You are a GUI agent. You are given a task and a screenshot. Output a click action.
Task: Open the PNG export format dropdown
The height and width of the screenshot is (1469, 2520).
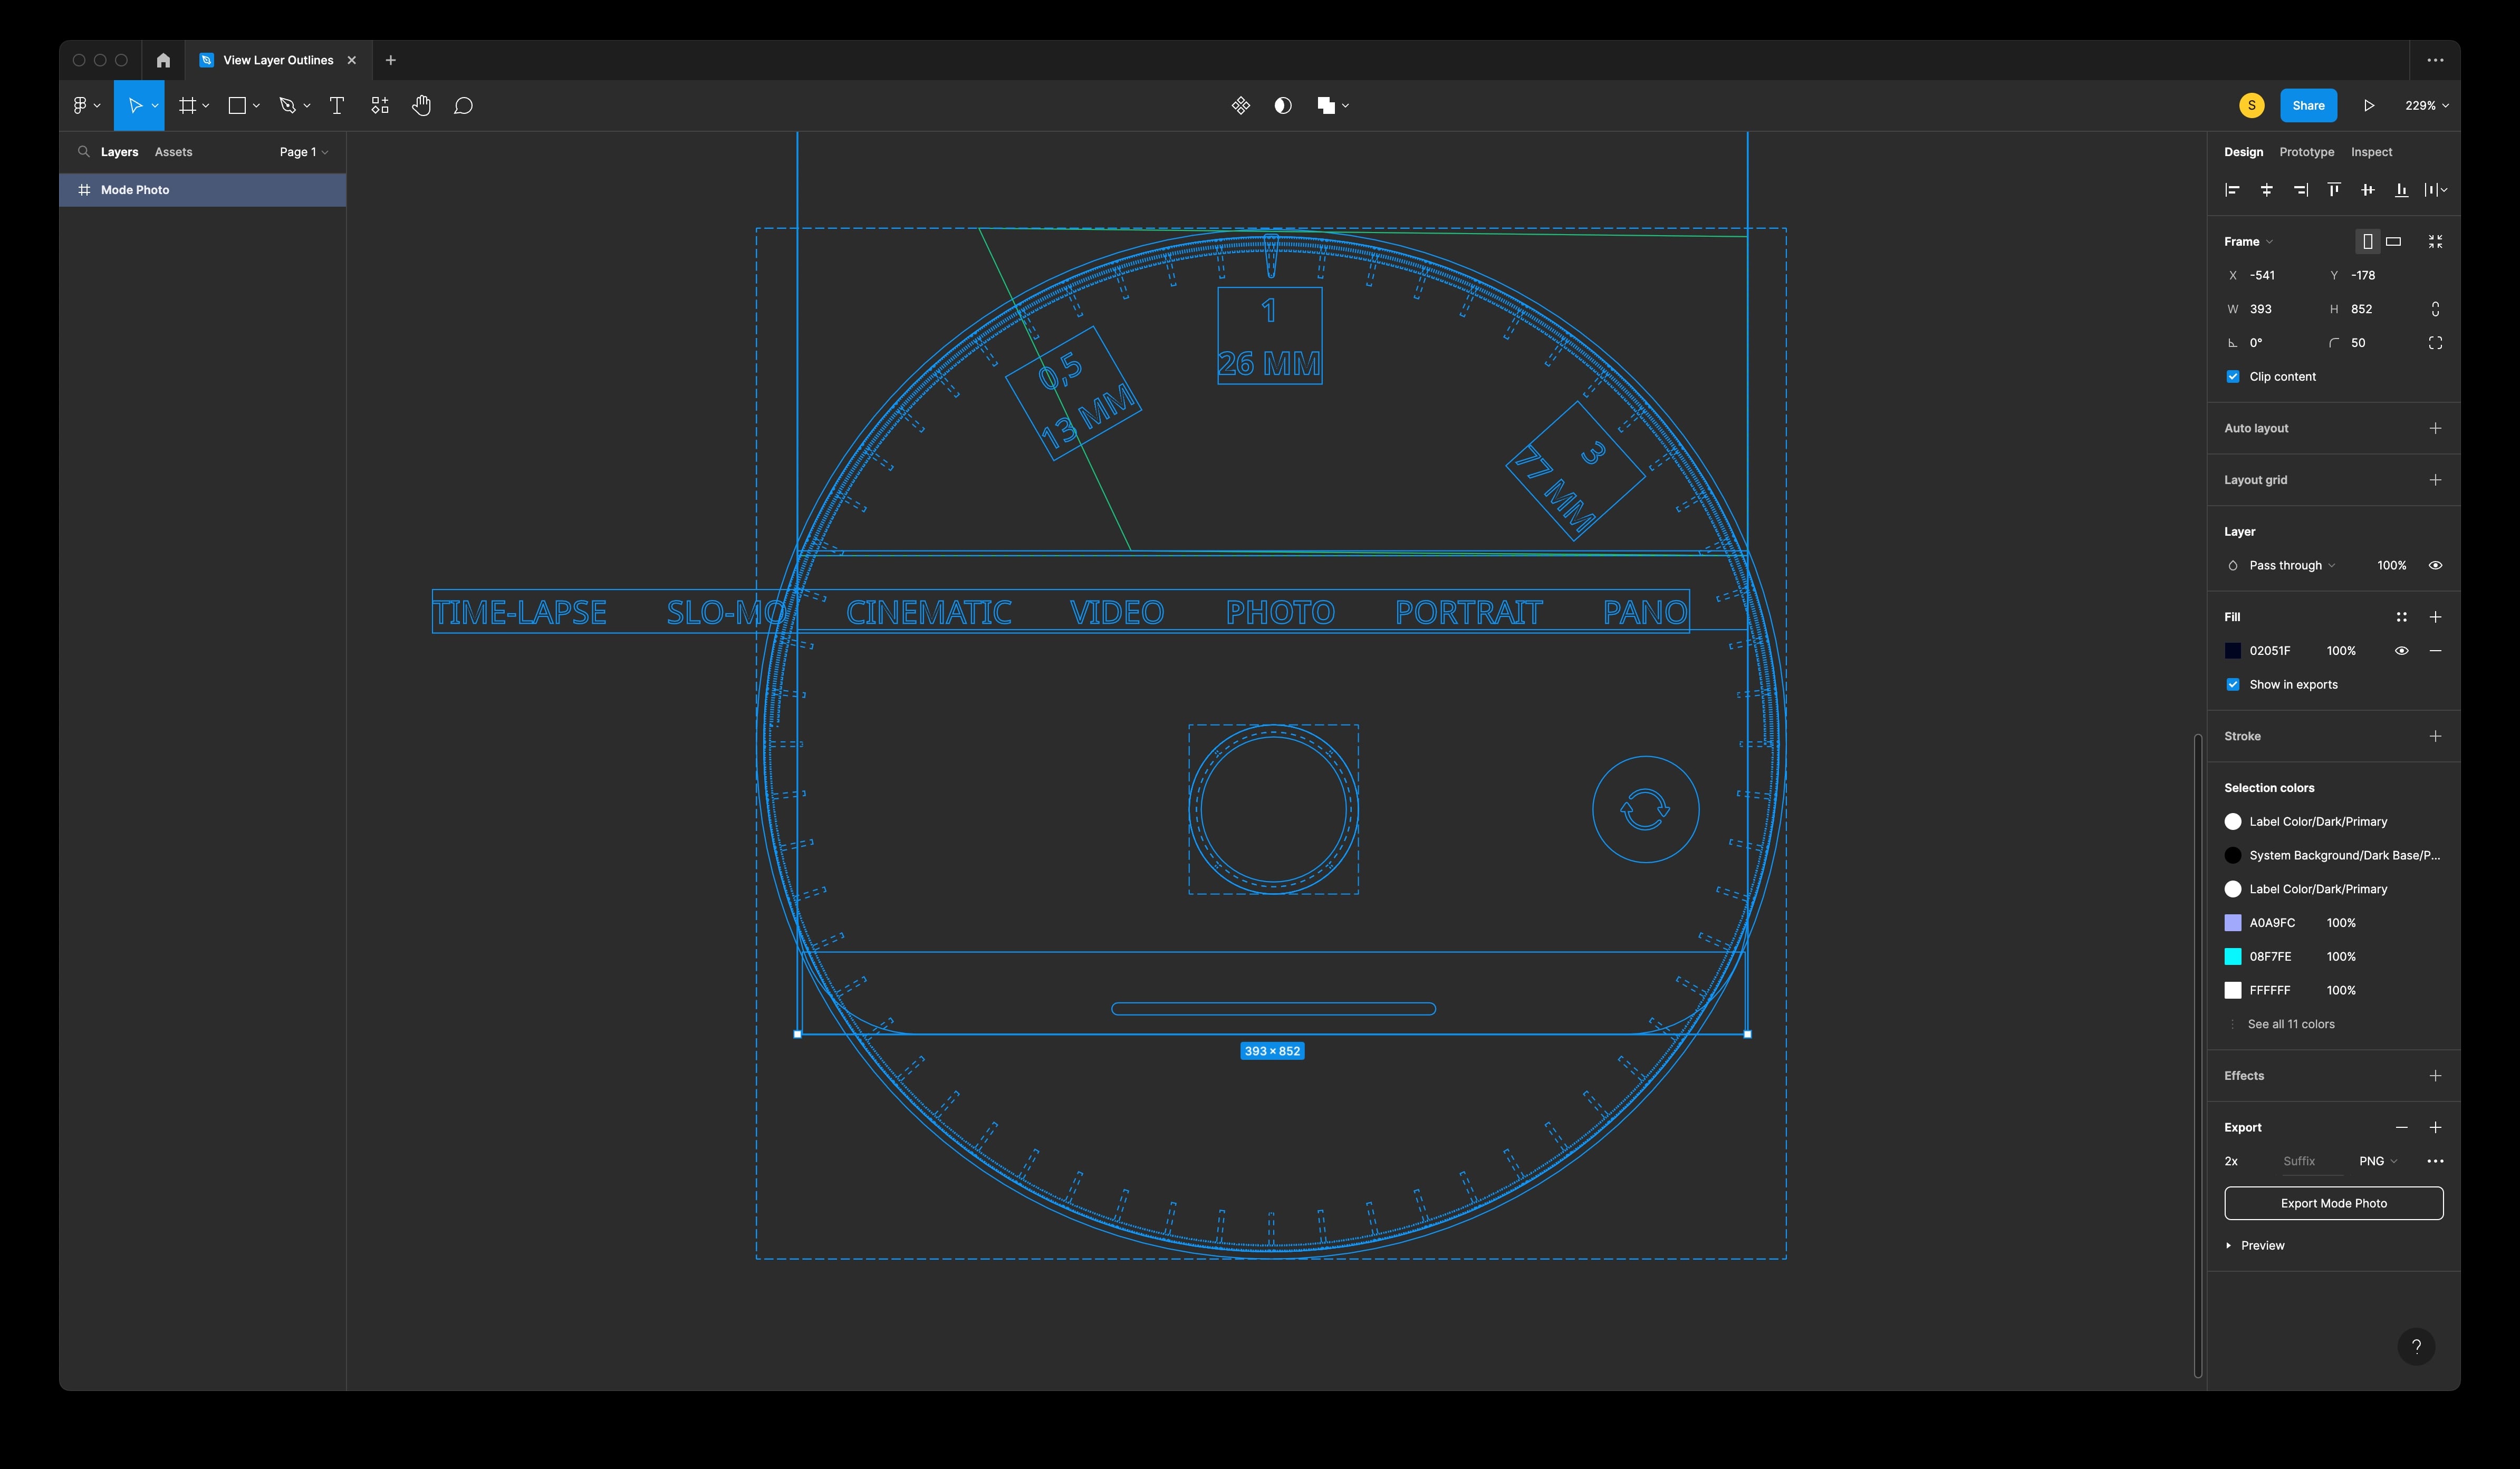point(2377,1161)
